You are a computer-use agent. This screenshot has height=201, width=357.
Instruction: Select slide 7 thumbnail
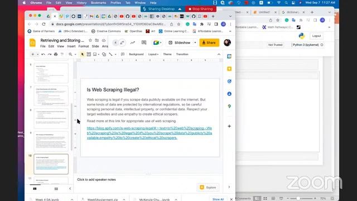[x=51, y=95]
